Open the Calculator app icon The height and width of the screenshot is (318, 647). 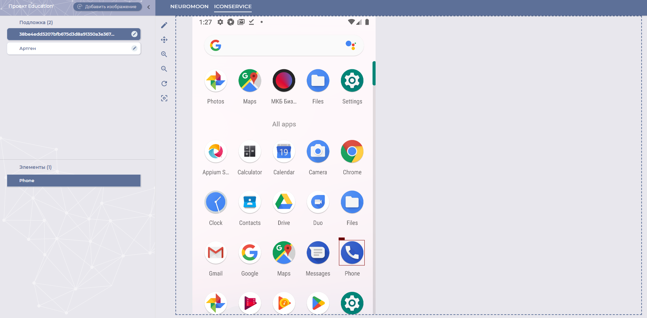click(250, 152)
